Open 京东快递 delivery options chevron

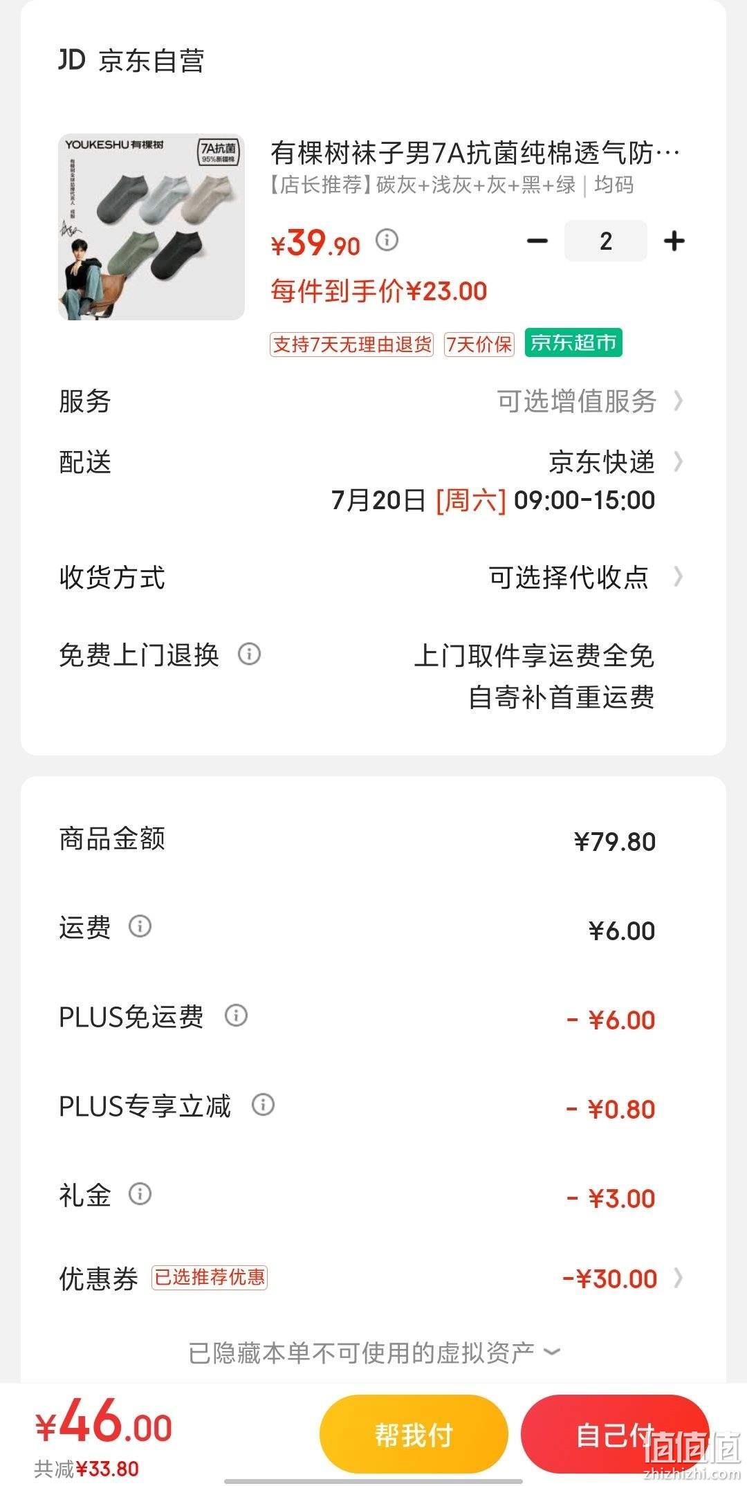678,461
